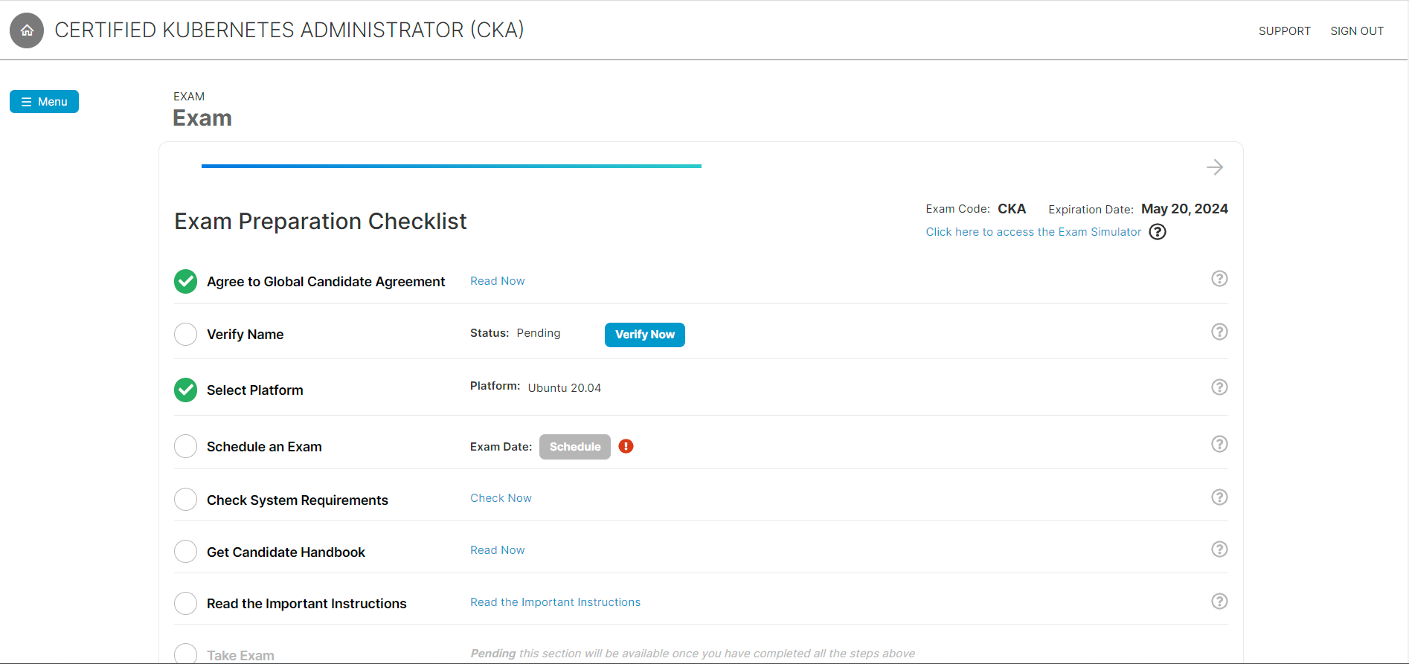The height and width of the screenshot is (664, 1409).
Task: Open help icon for Get Candidate Handbook row
Action: pos(1219,549)
